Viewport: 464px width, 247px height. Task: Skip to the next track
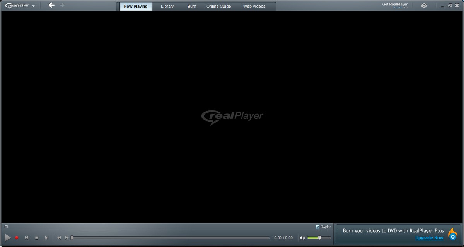click(47, 238)
